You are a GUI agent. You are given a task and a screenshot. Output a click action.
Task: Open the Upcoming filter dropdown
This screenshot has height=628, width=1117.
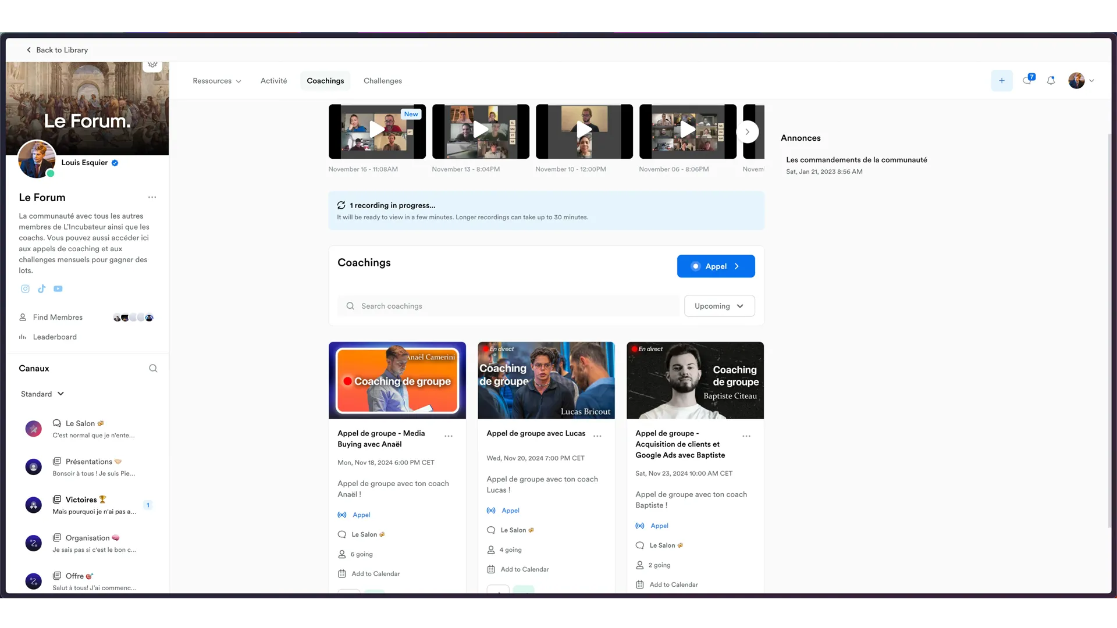pyautogui.click(x=719, y=306)
